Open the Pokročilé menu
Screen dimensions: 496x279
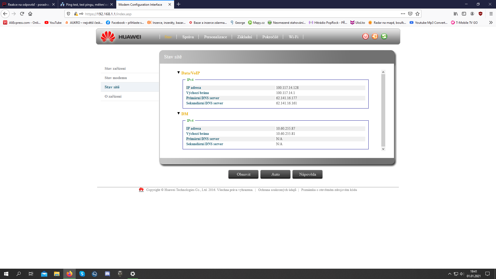coord(270,37)
